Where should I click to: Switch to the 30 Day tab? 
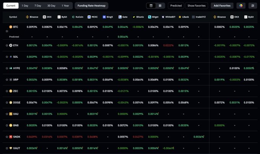(x=51, y=6)
